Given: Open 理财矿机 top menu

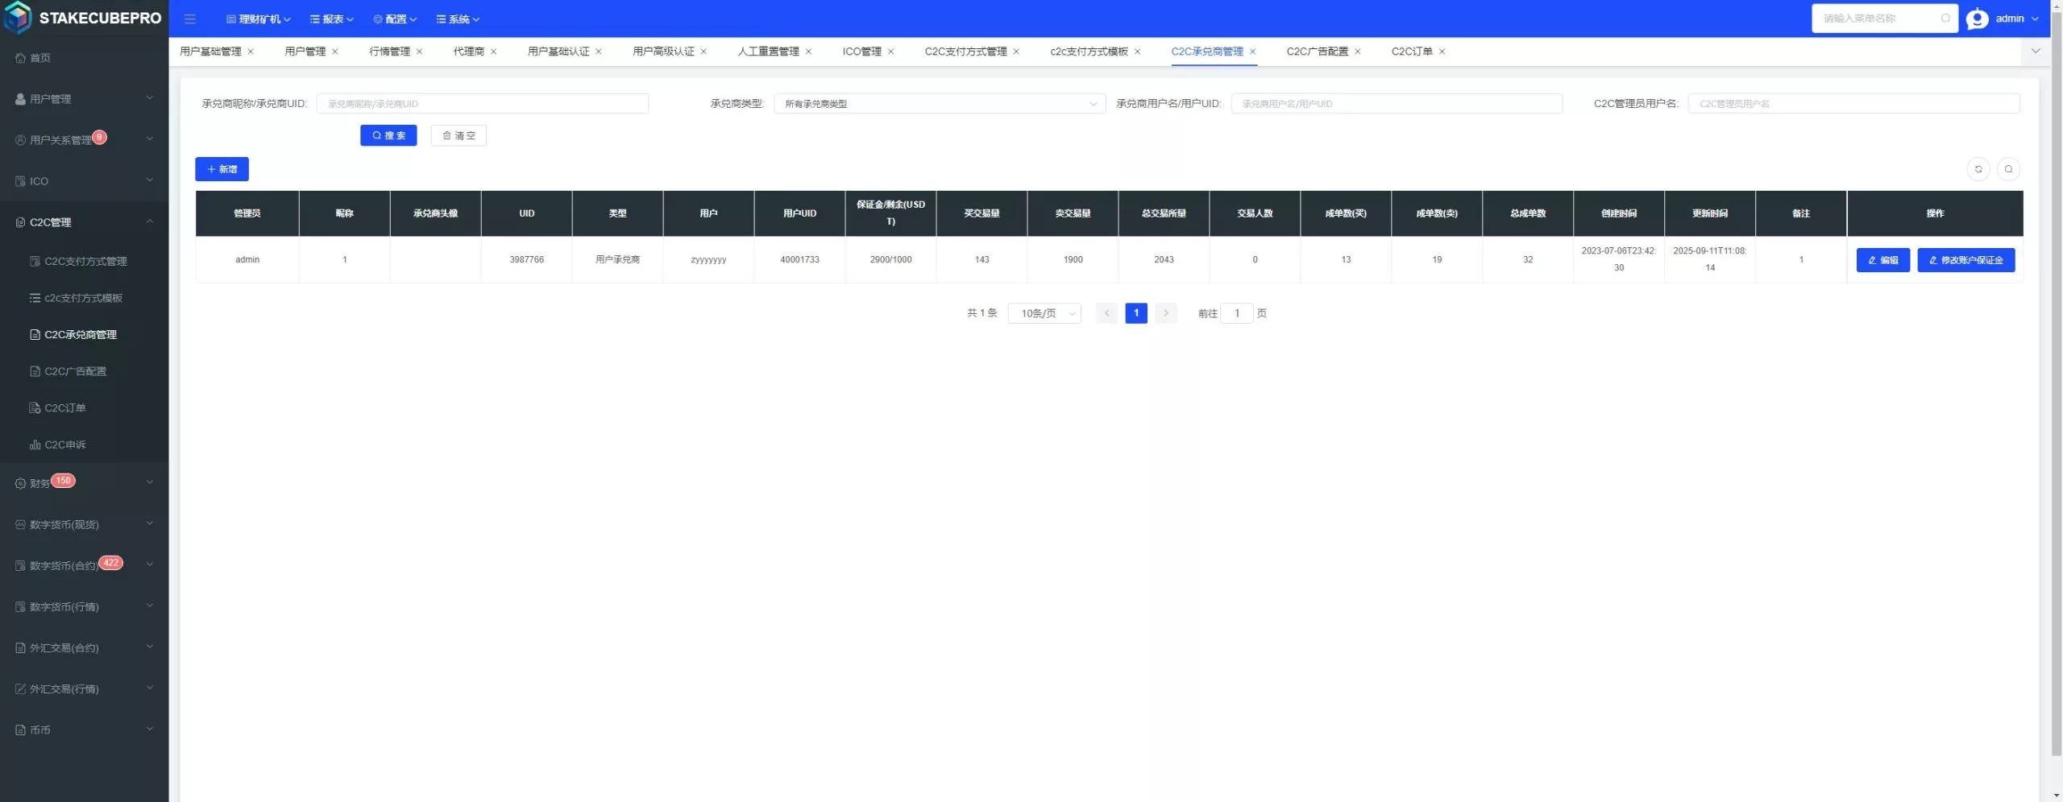Looking at the screenshot, I should tap(258, 19).
